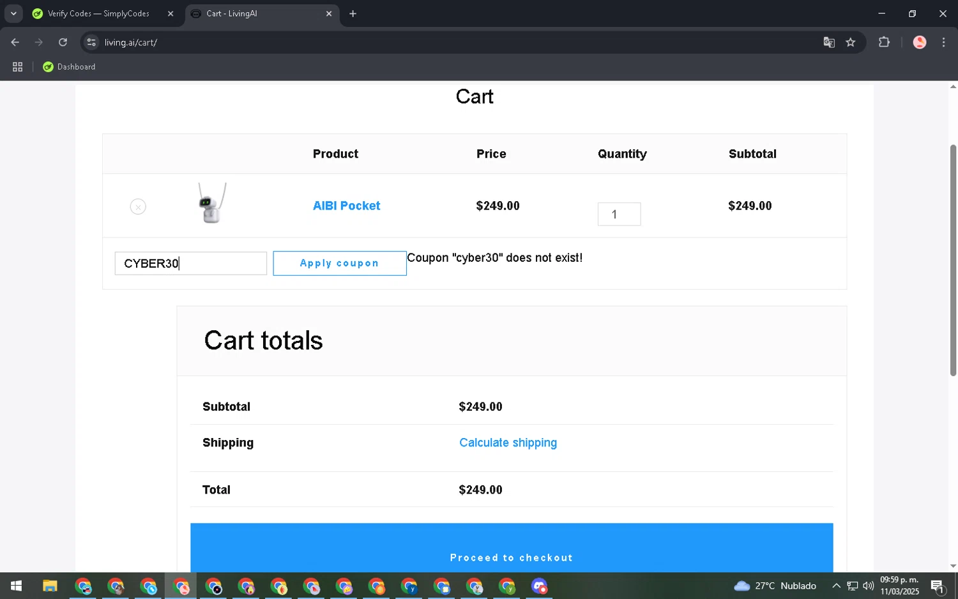Open Discord from the taskbar
This screenshot has width=958, height=599.
(x=539, y=586)
